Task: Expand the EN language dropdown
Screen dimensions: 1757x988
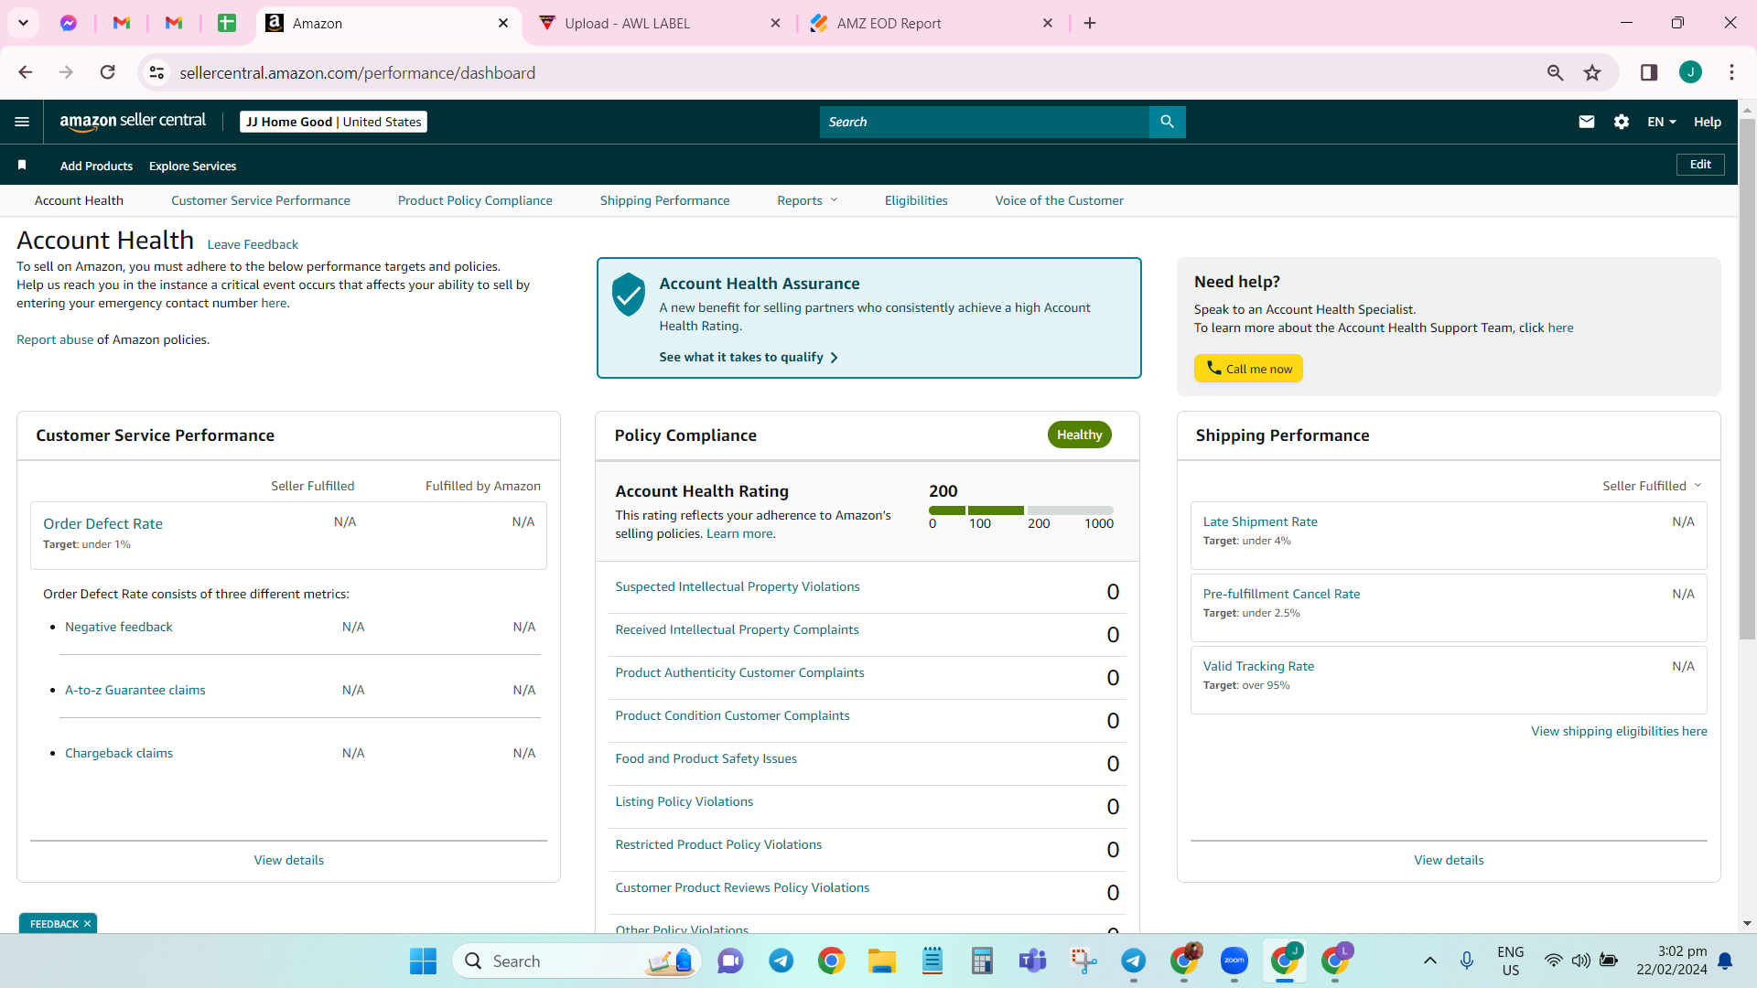Action: tap(1662, 122)
